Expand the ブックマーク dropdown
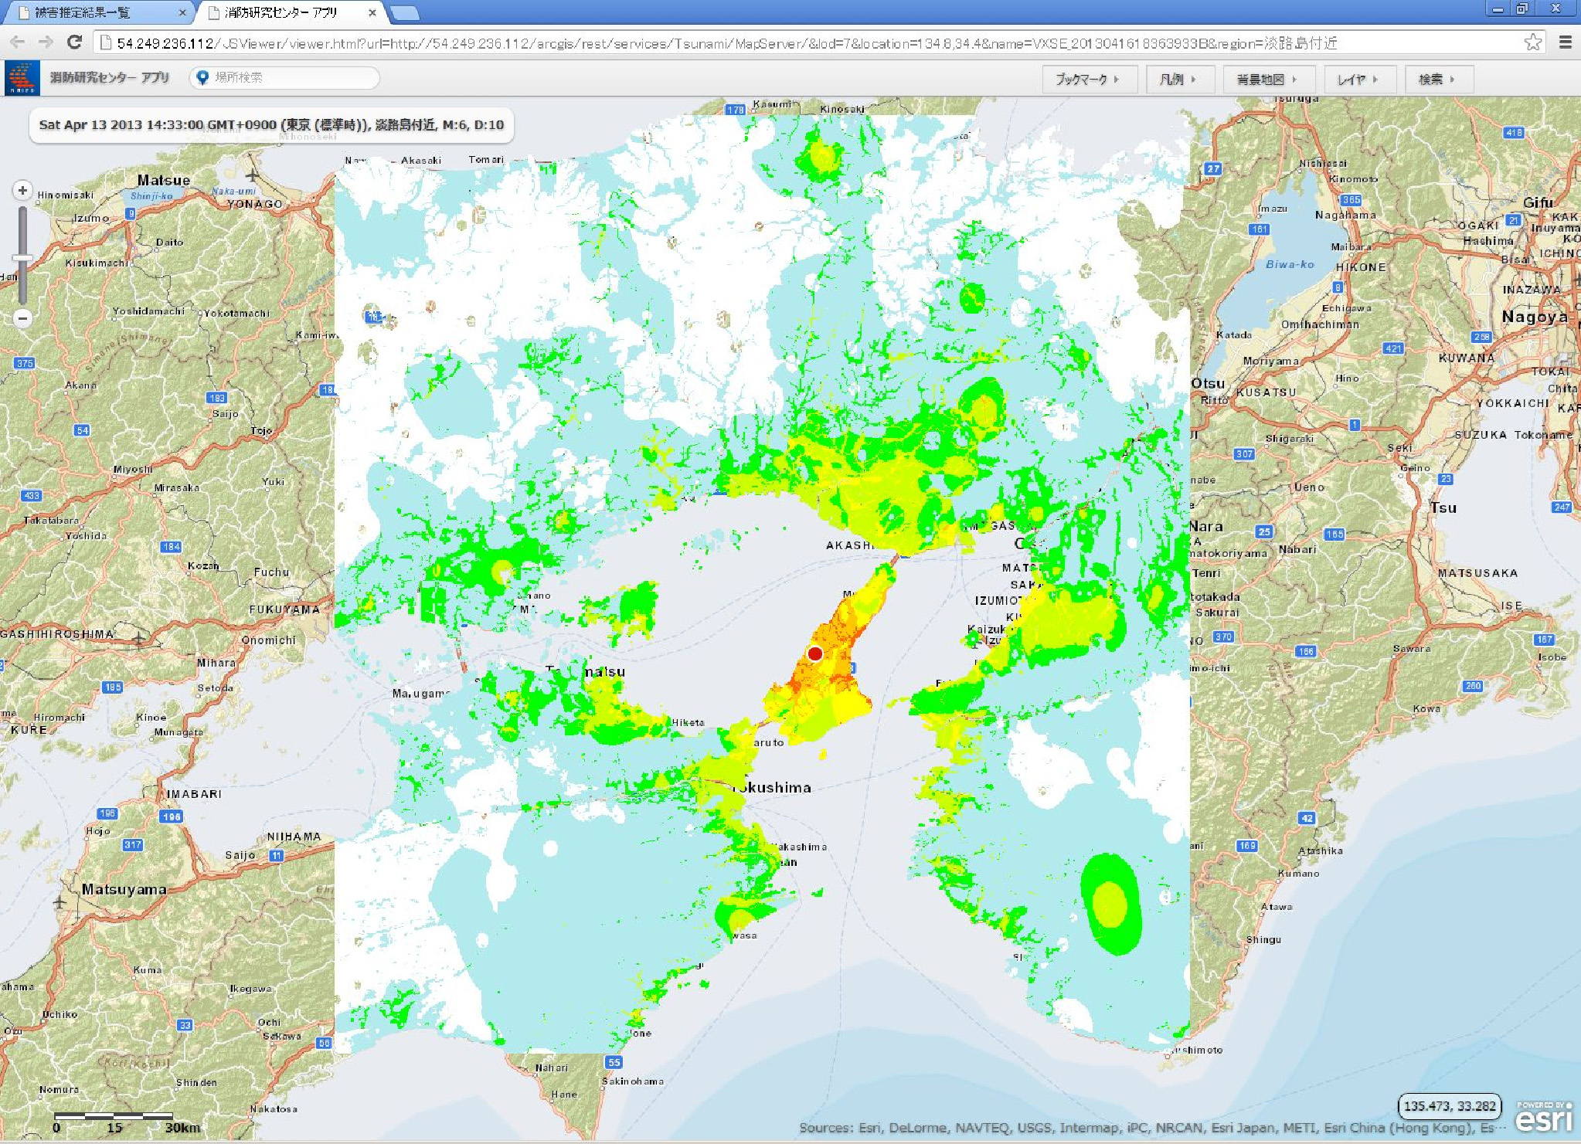The width and height of the screenshot is (1581, 1144). (1088, 79)
